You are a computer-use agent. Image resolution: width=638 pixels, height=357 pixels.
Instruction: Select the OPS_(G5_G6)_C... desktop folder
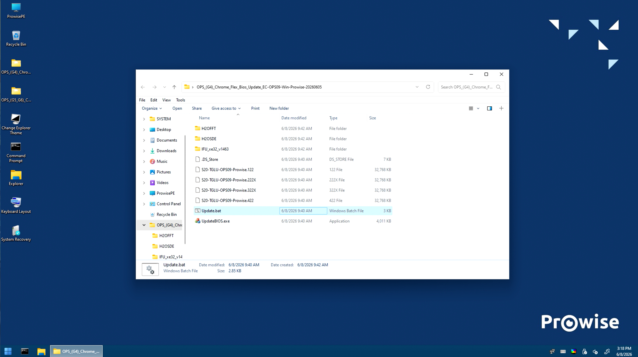(x=16, y=94)
